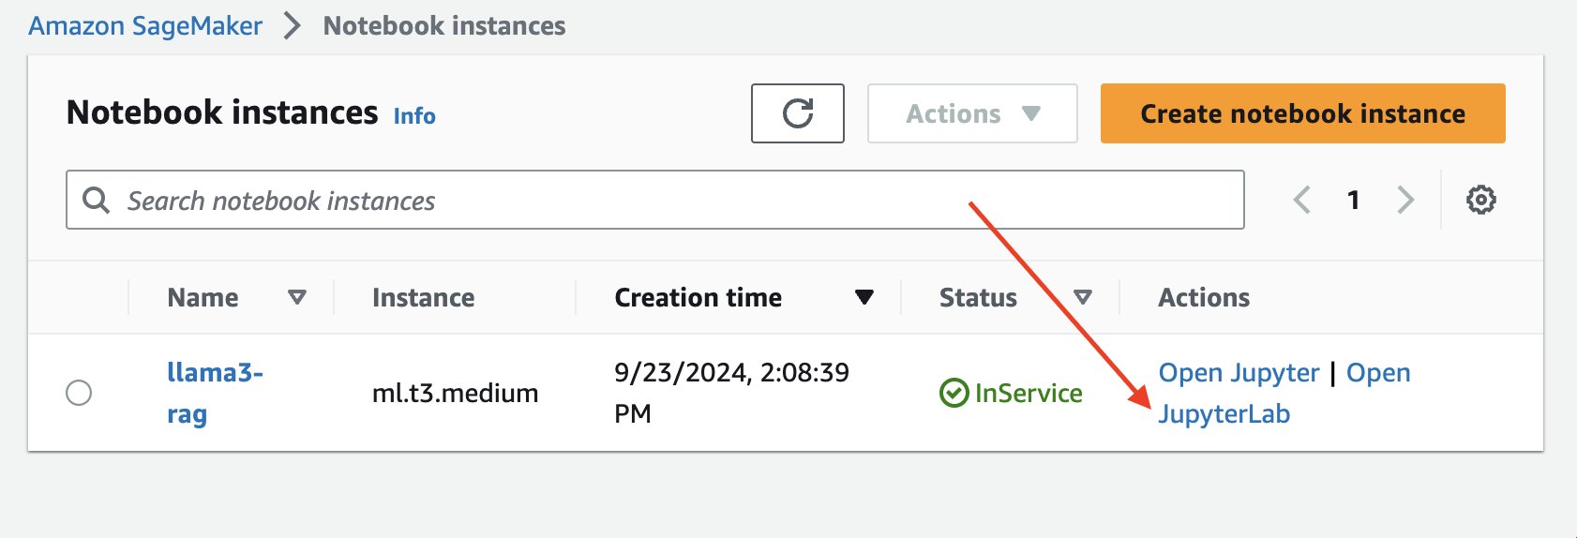Sort by the Name column arrow

[297, 297]
